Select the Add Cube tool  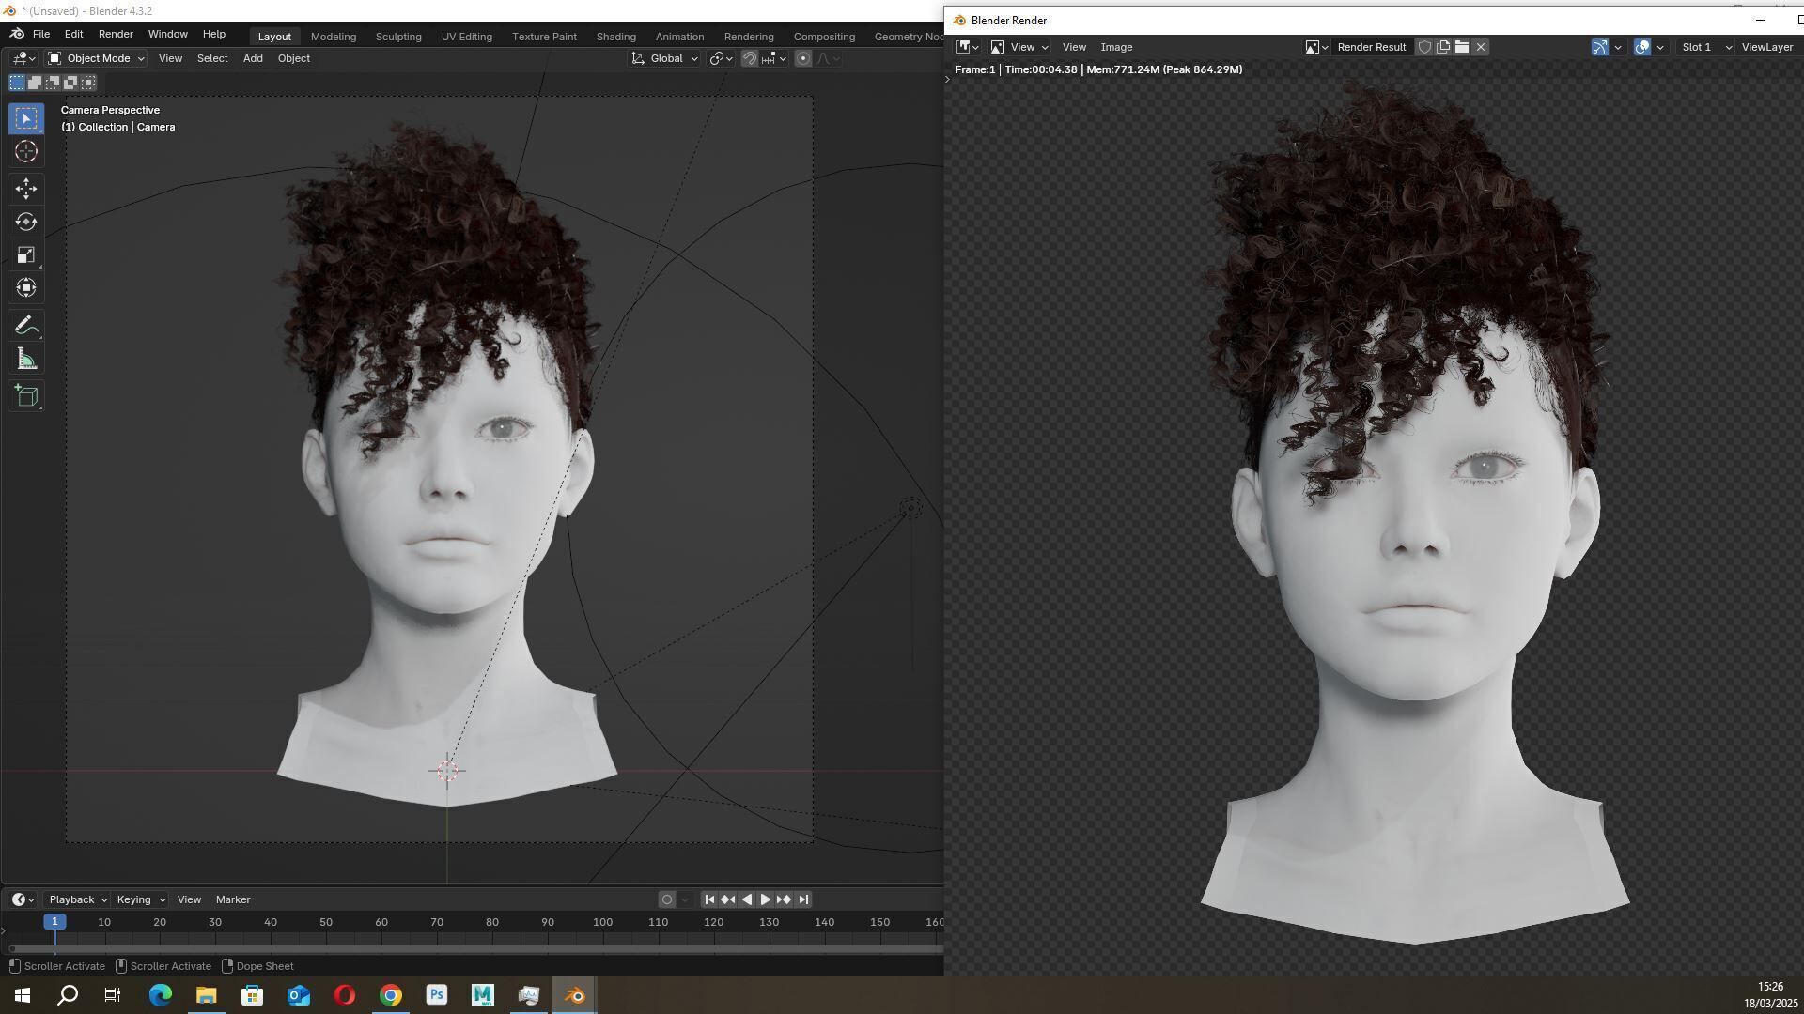coord(26,396)
